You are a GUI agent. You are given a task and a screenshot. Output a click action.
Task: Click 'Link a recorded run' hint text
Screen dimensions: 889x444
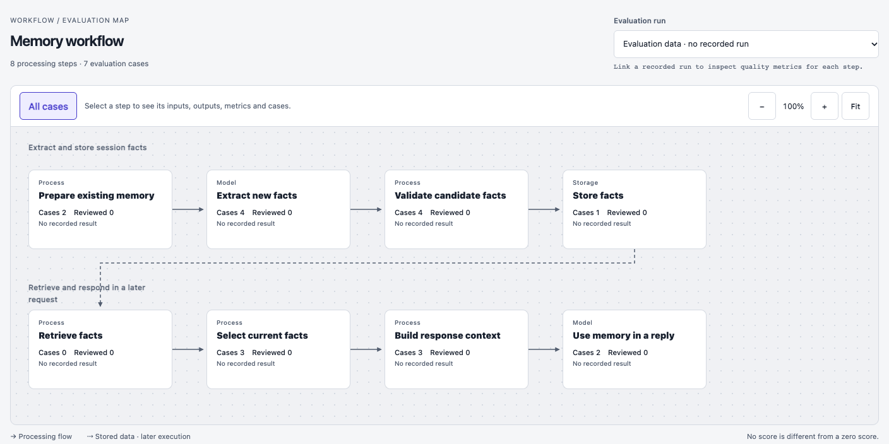[x=738, y=66]
